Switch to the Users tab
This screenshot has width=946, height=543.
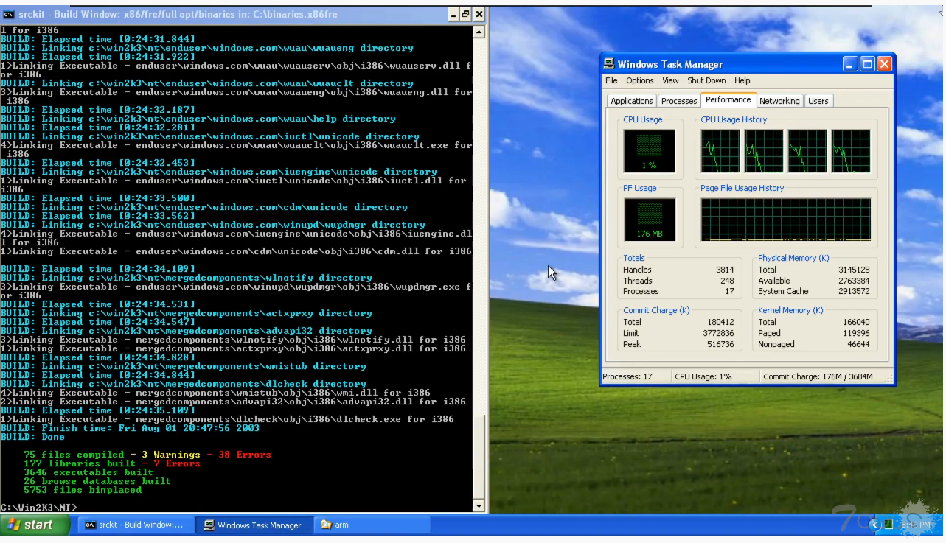coord(818,101)
